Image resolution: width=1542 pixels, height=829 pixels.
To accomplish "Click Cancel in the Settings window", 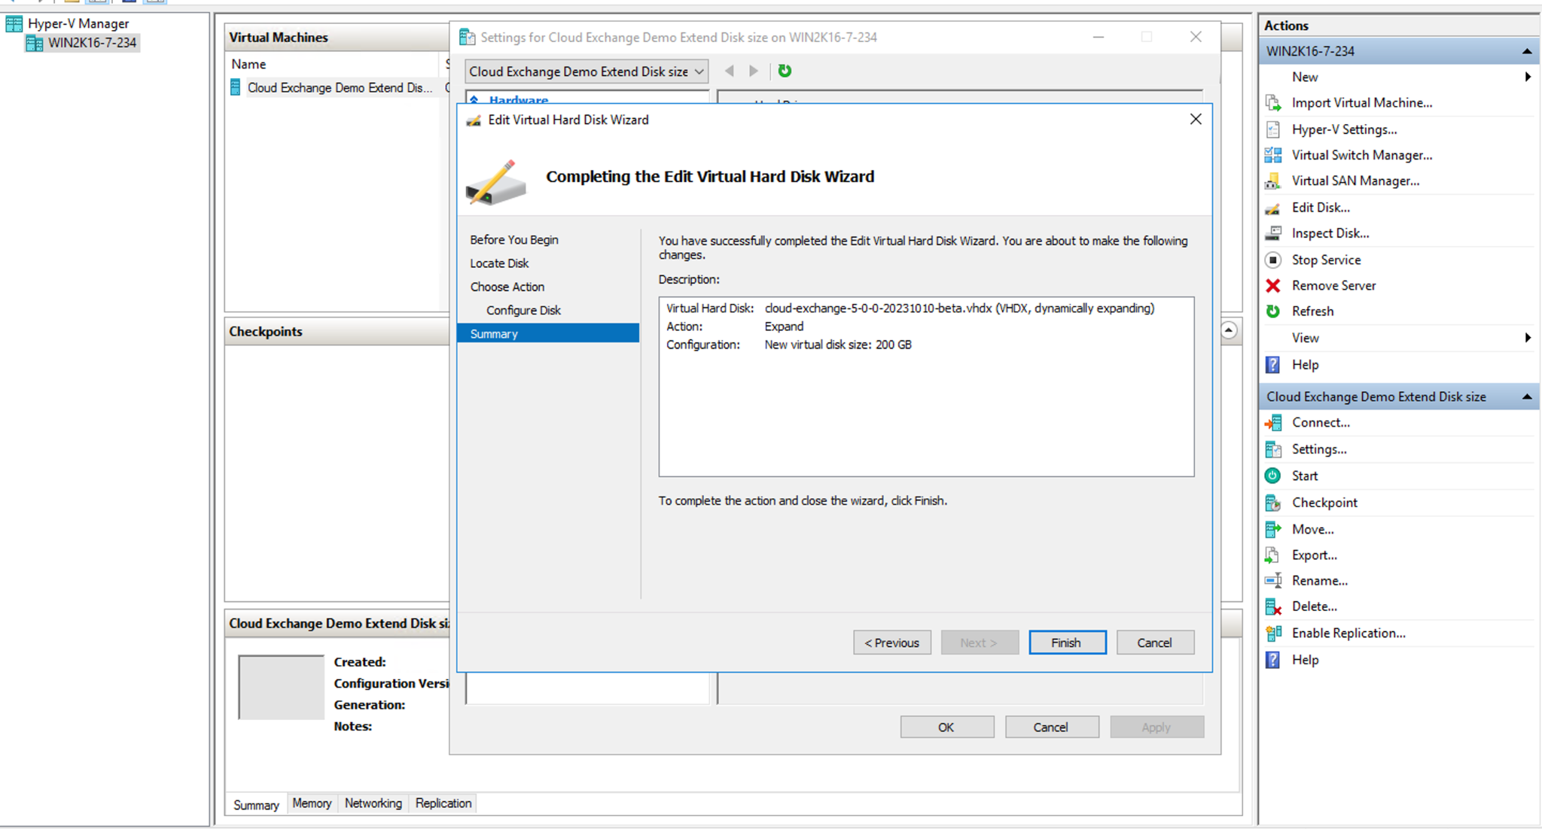I will click(1051, 727).
